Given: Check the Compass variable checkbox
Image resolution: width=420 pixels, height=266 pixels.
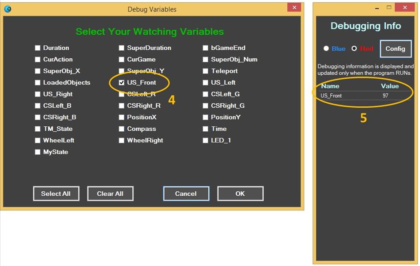Looking at the screenshot, I should [x=122, y=129].
